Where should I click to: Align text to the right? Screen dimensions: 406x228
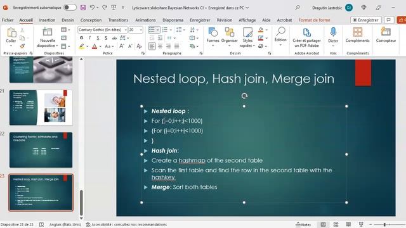(x=169, y=46)
